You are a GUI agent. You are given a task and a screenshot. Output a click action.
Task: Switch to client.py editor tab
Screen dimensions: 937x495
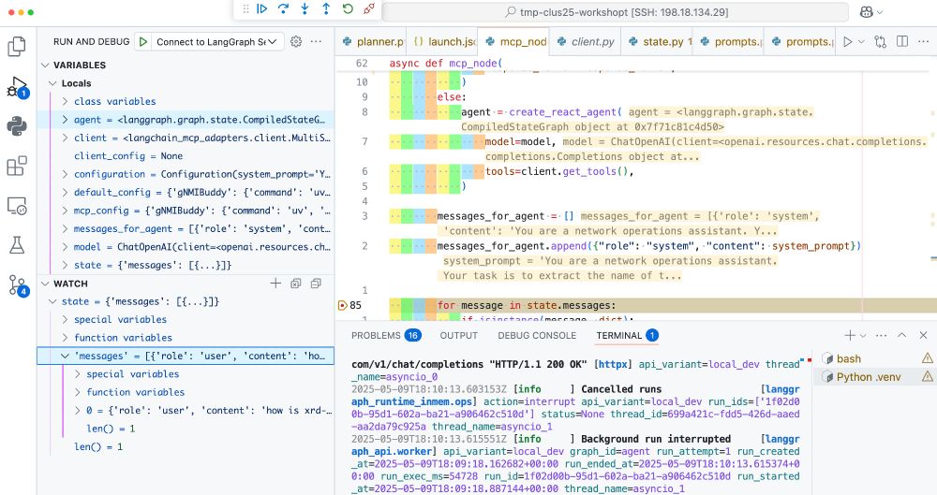tap(585, 42)
